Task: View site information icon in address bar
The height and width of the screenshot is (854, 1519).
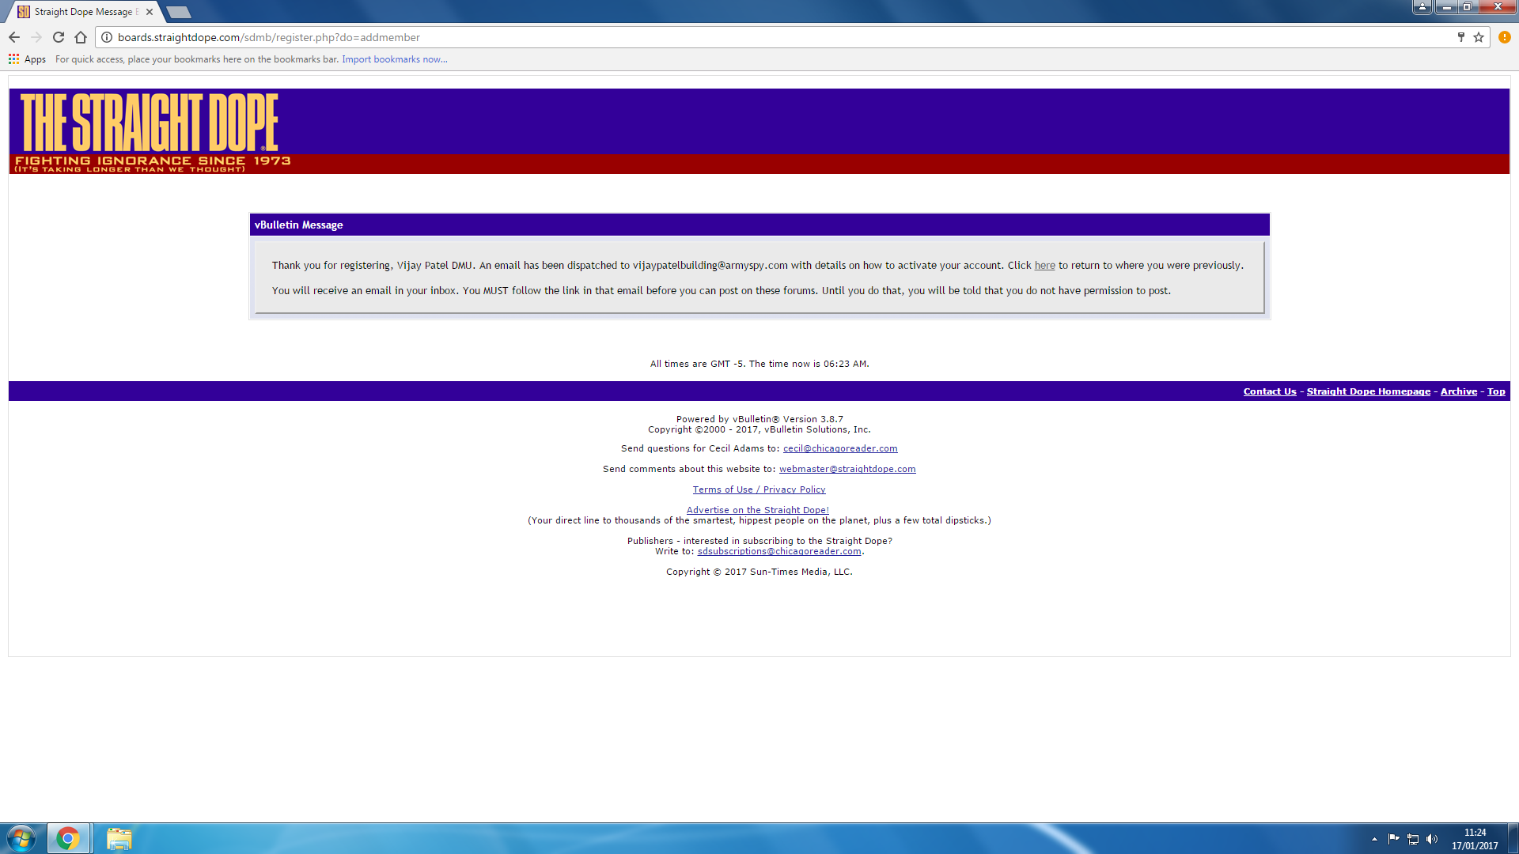Action: coord(107,37)
